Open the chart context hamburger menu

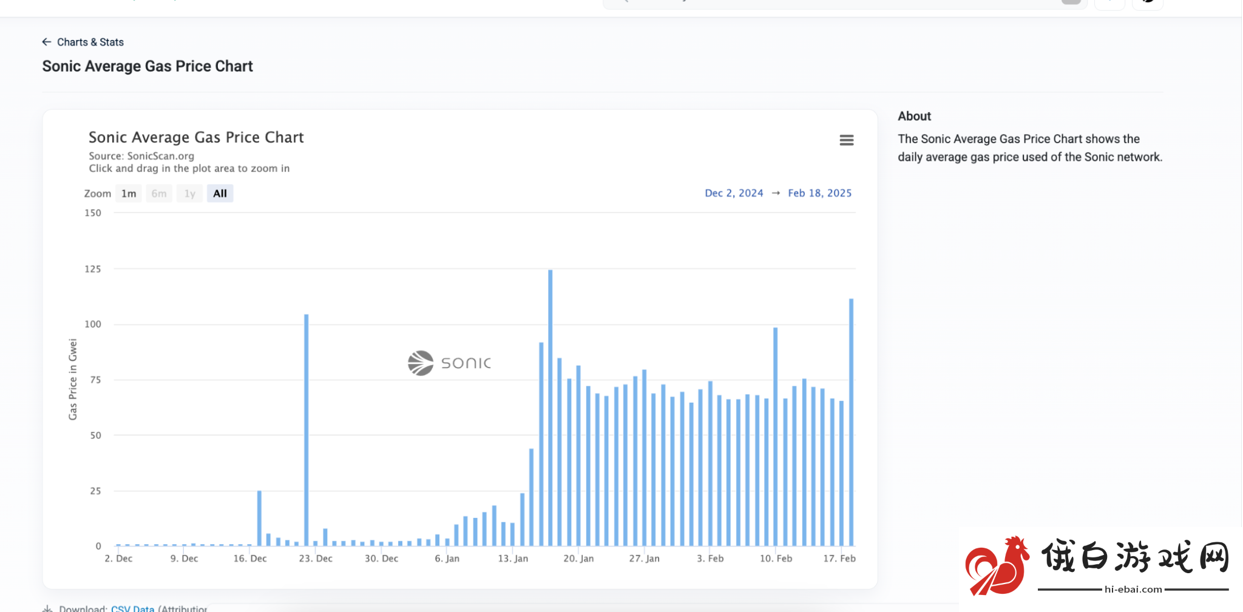coord(846,140)
